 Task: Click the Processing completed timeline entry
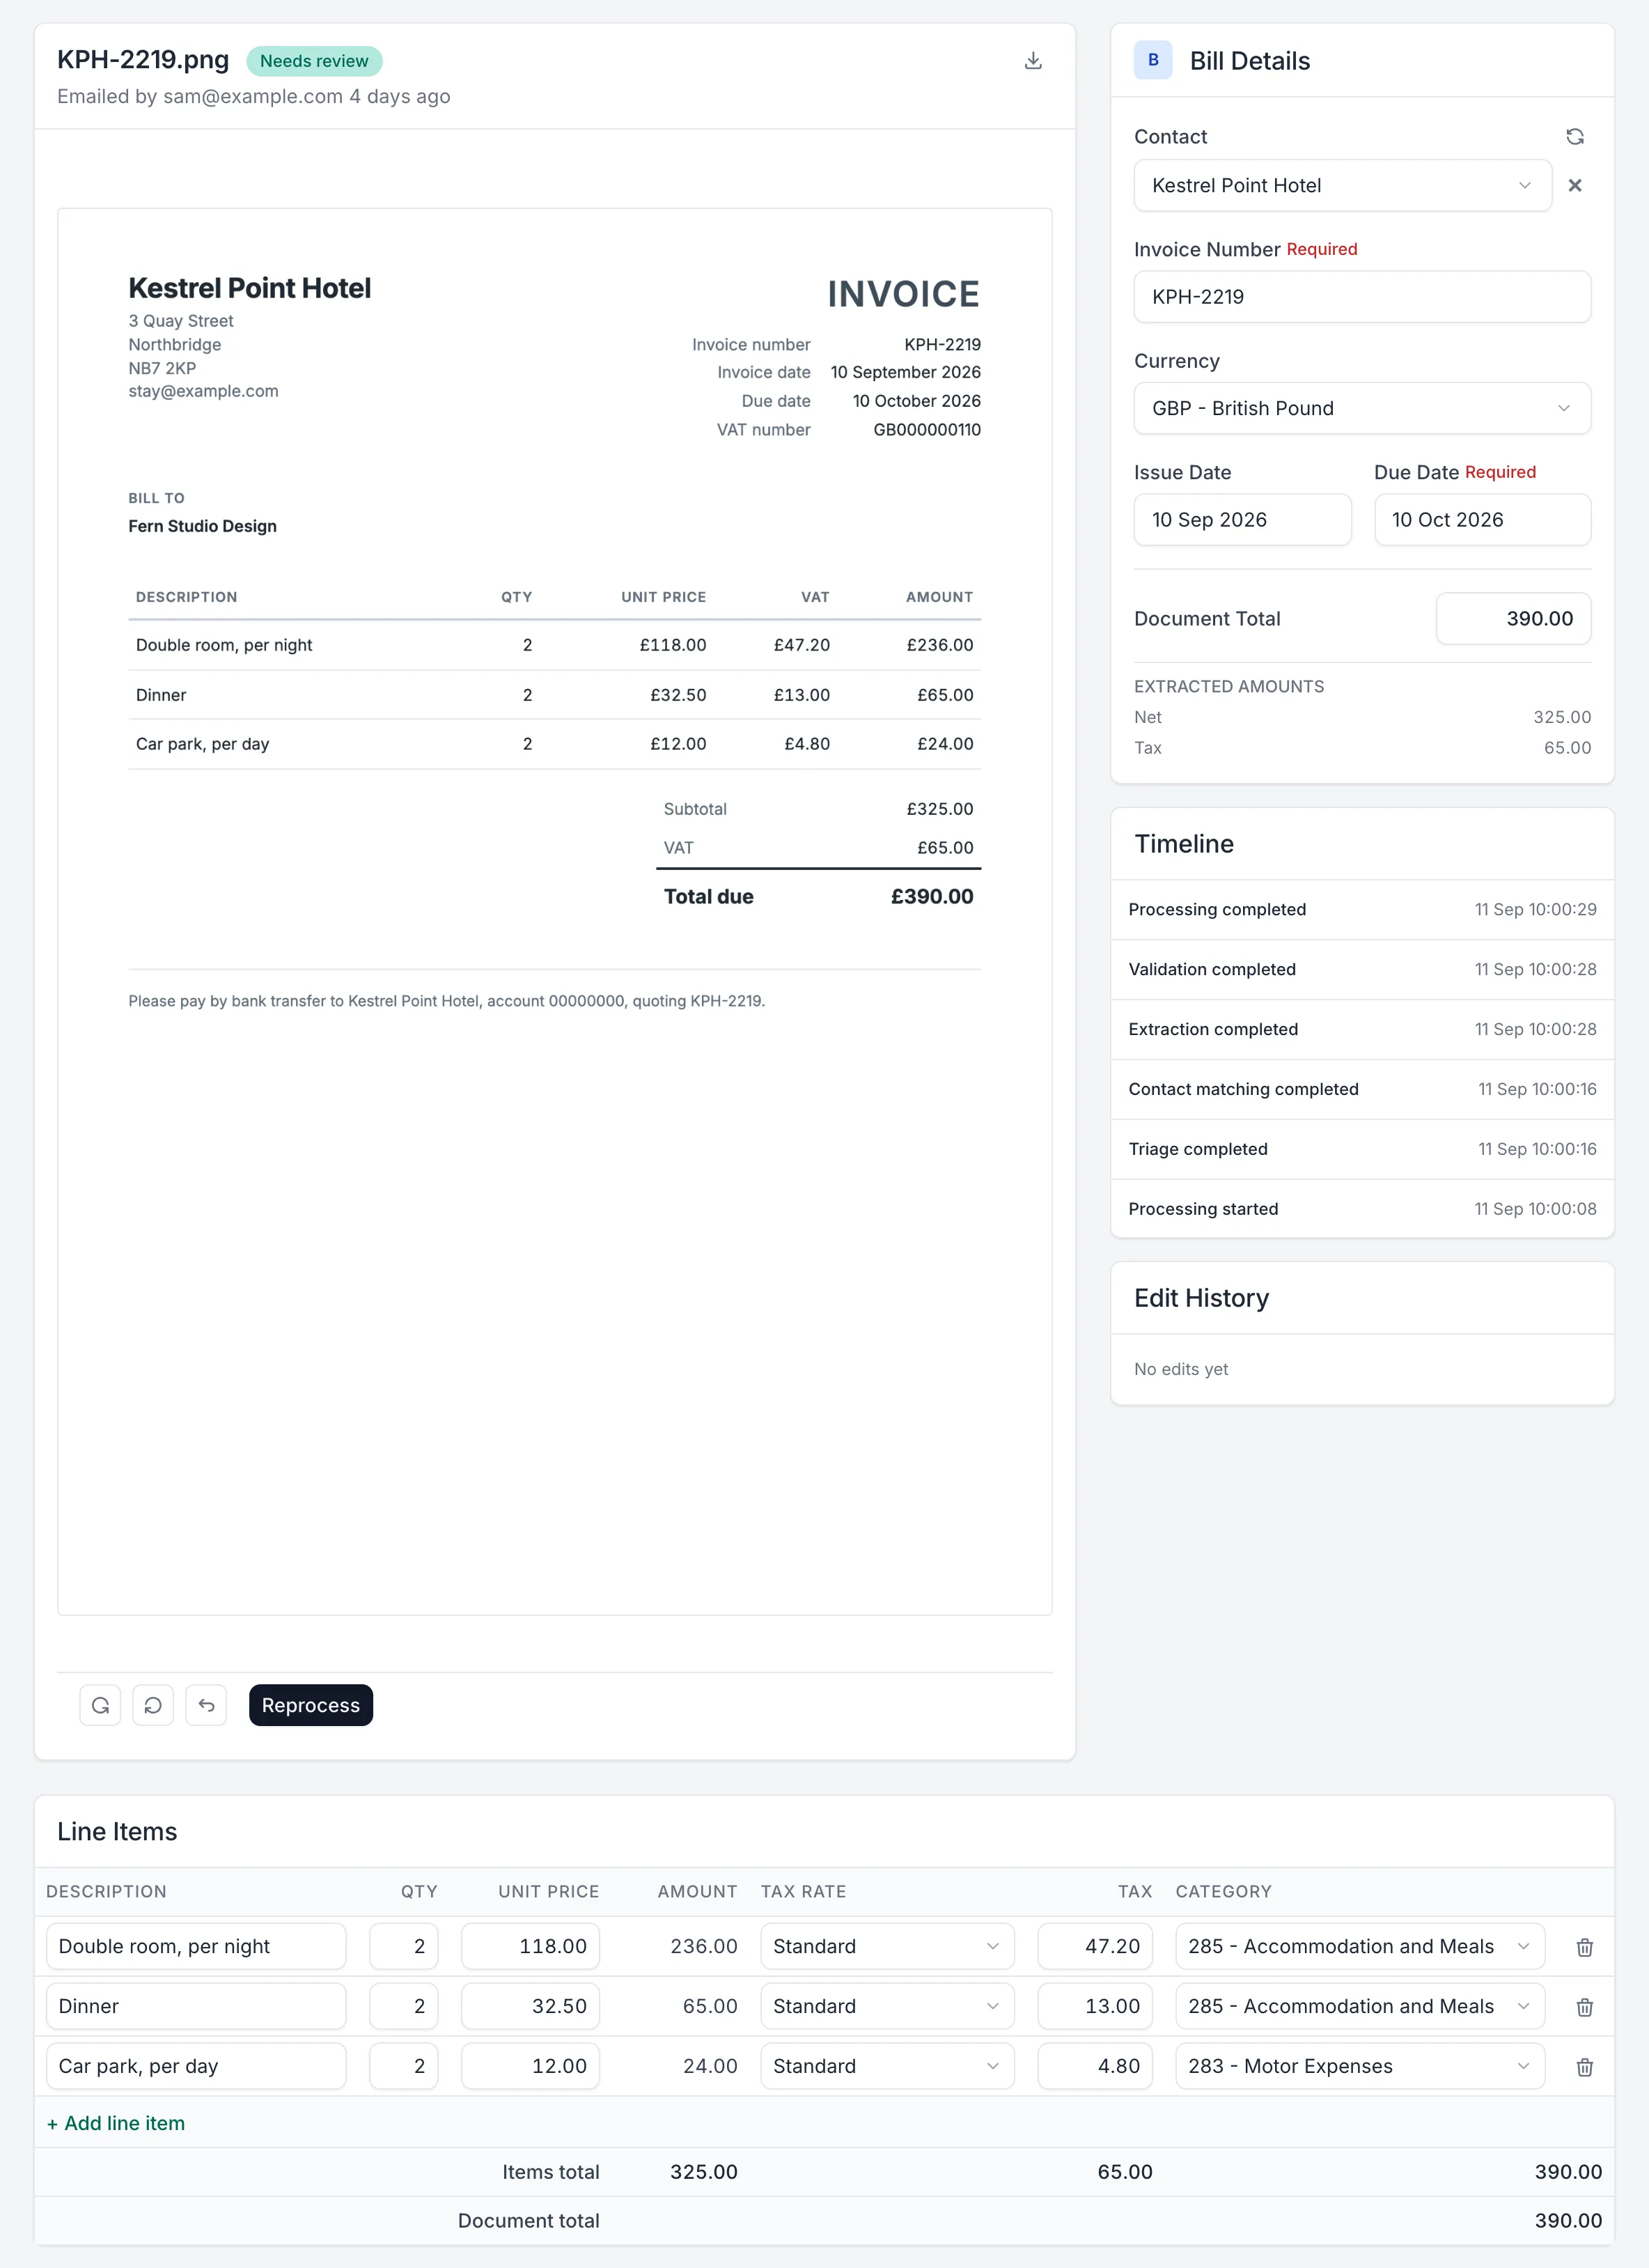coord(1362,909)
